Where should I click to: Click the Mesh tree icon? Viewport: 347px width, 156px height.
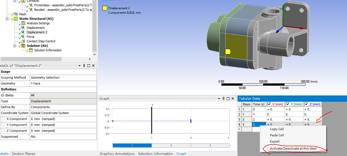click(x=16, y=14)
